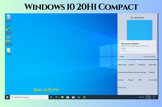The image size is (162, 107).
Task: Open Microsoft Store from the taskbar
Action: [68, 97]
